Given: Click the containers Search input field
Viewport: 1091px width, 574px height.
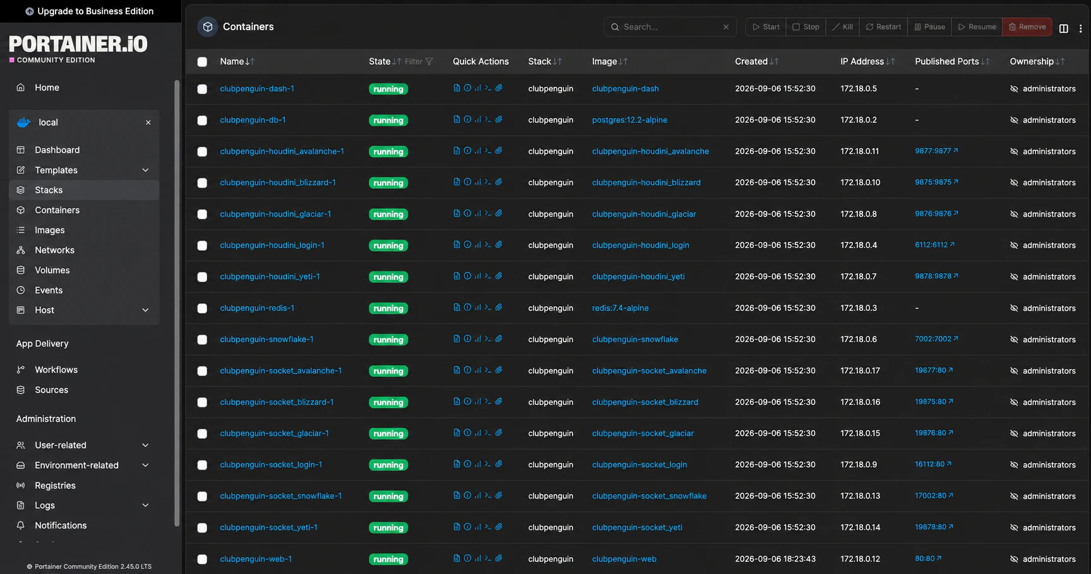Looking at the screenshot, I should pyautogui.click(x=670, y=27).
